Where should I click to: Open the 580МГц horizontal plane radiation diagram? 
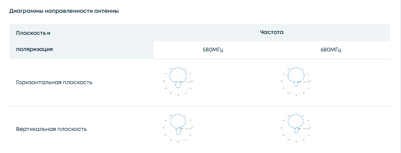tap(178, 81)
